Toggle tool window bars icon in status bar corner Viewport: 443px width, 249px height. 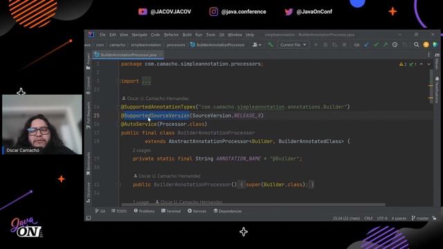pos(89,219)
